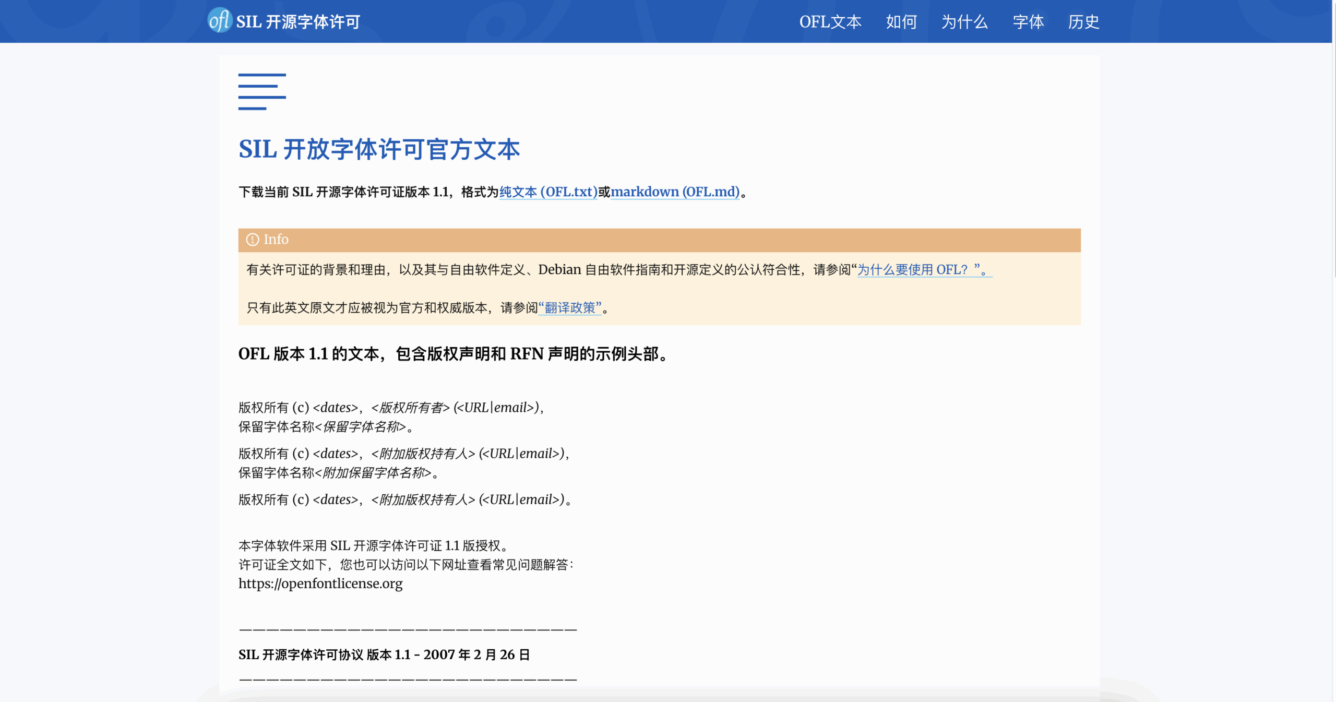Click the 只有此英文原文才应被视为官方 sentence
1336x702 pixels.
[x=428, y=308]
